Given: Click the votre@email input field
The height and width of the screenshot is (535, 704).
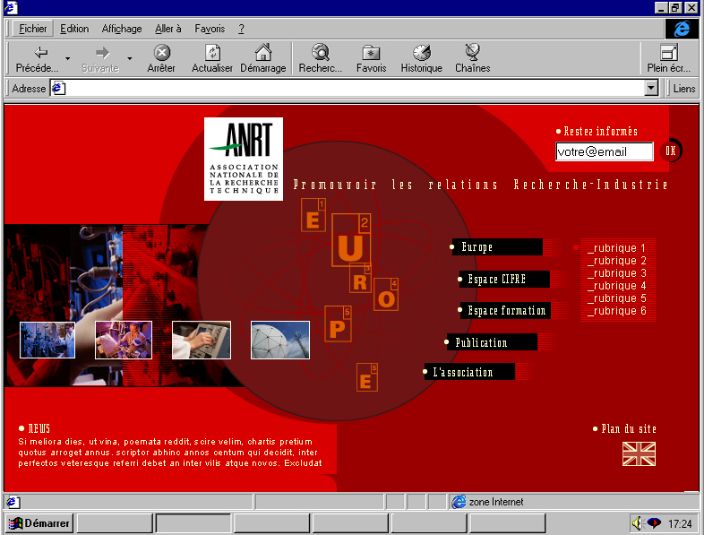Looking at the screenshot, I should (604, 152).
